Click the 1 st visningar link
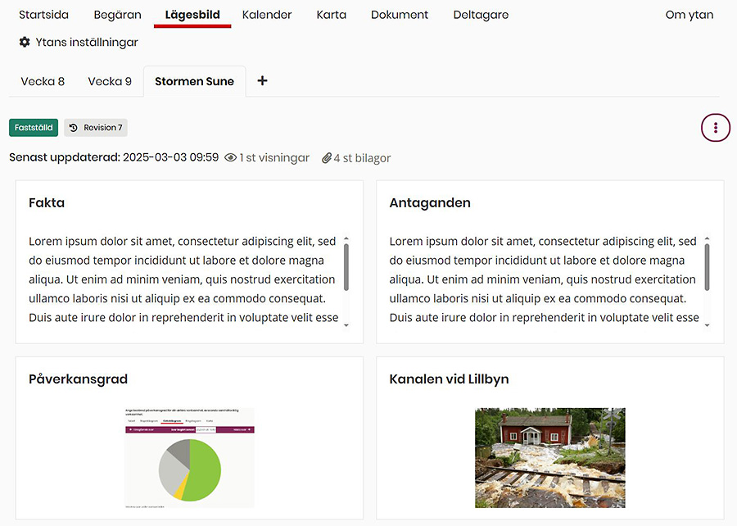The height and width of the screenshot is (526, 737). coord(272,156)
